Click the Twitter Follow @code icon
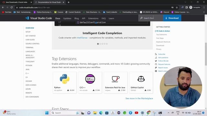207x116 pixels. (156, 61)
